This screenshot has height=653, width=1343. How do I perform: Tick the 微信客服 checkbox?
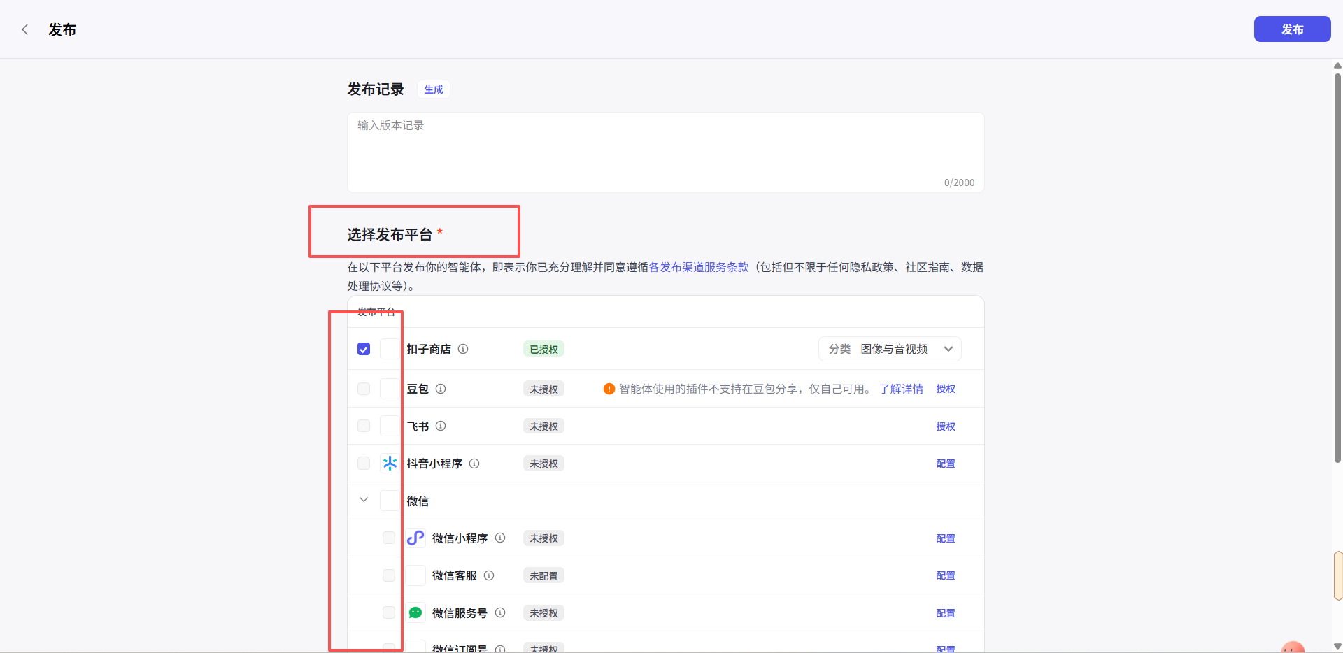click(389, 575)
